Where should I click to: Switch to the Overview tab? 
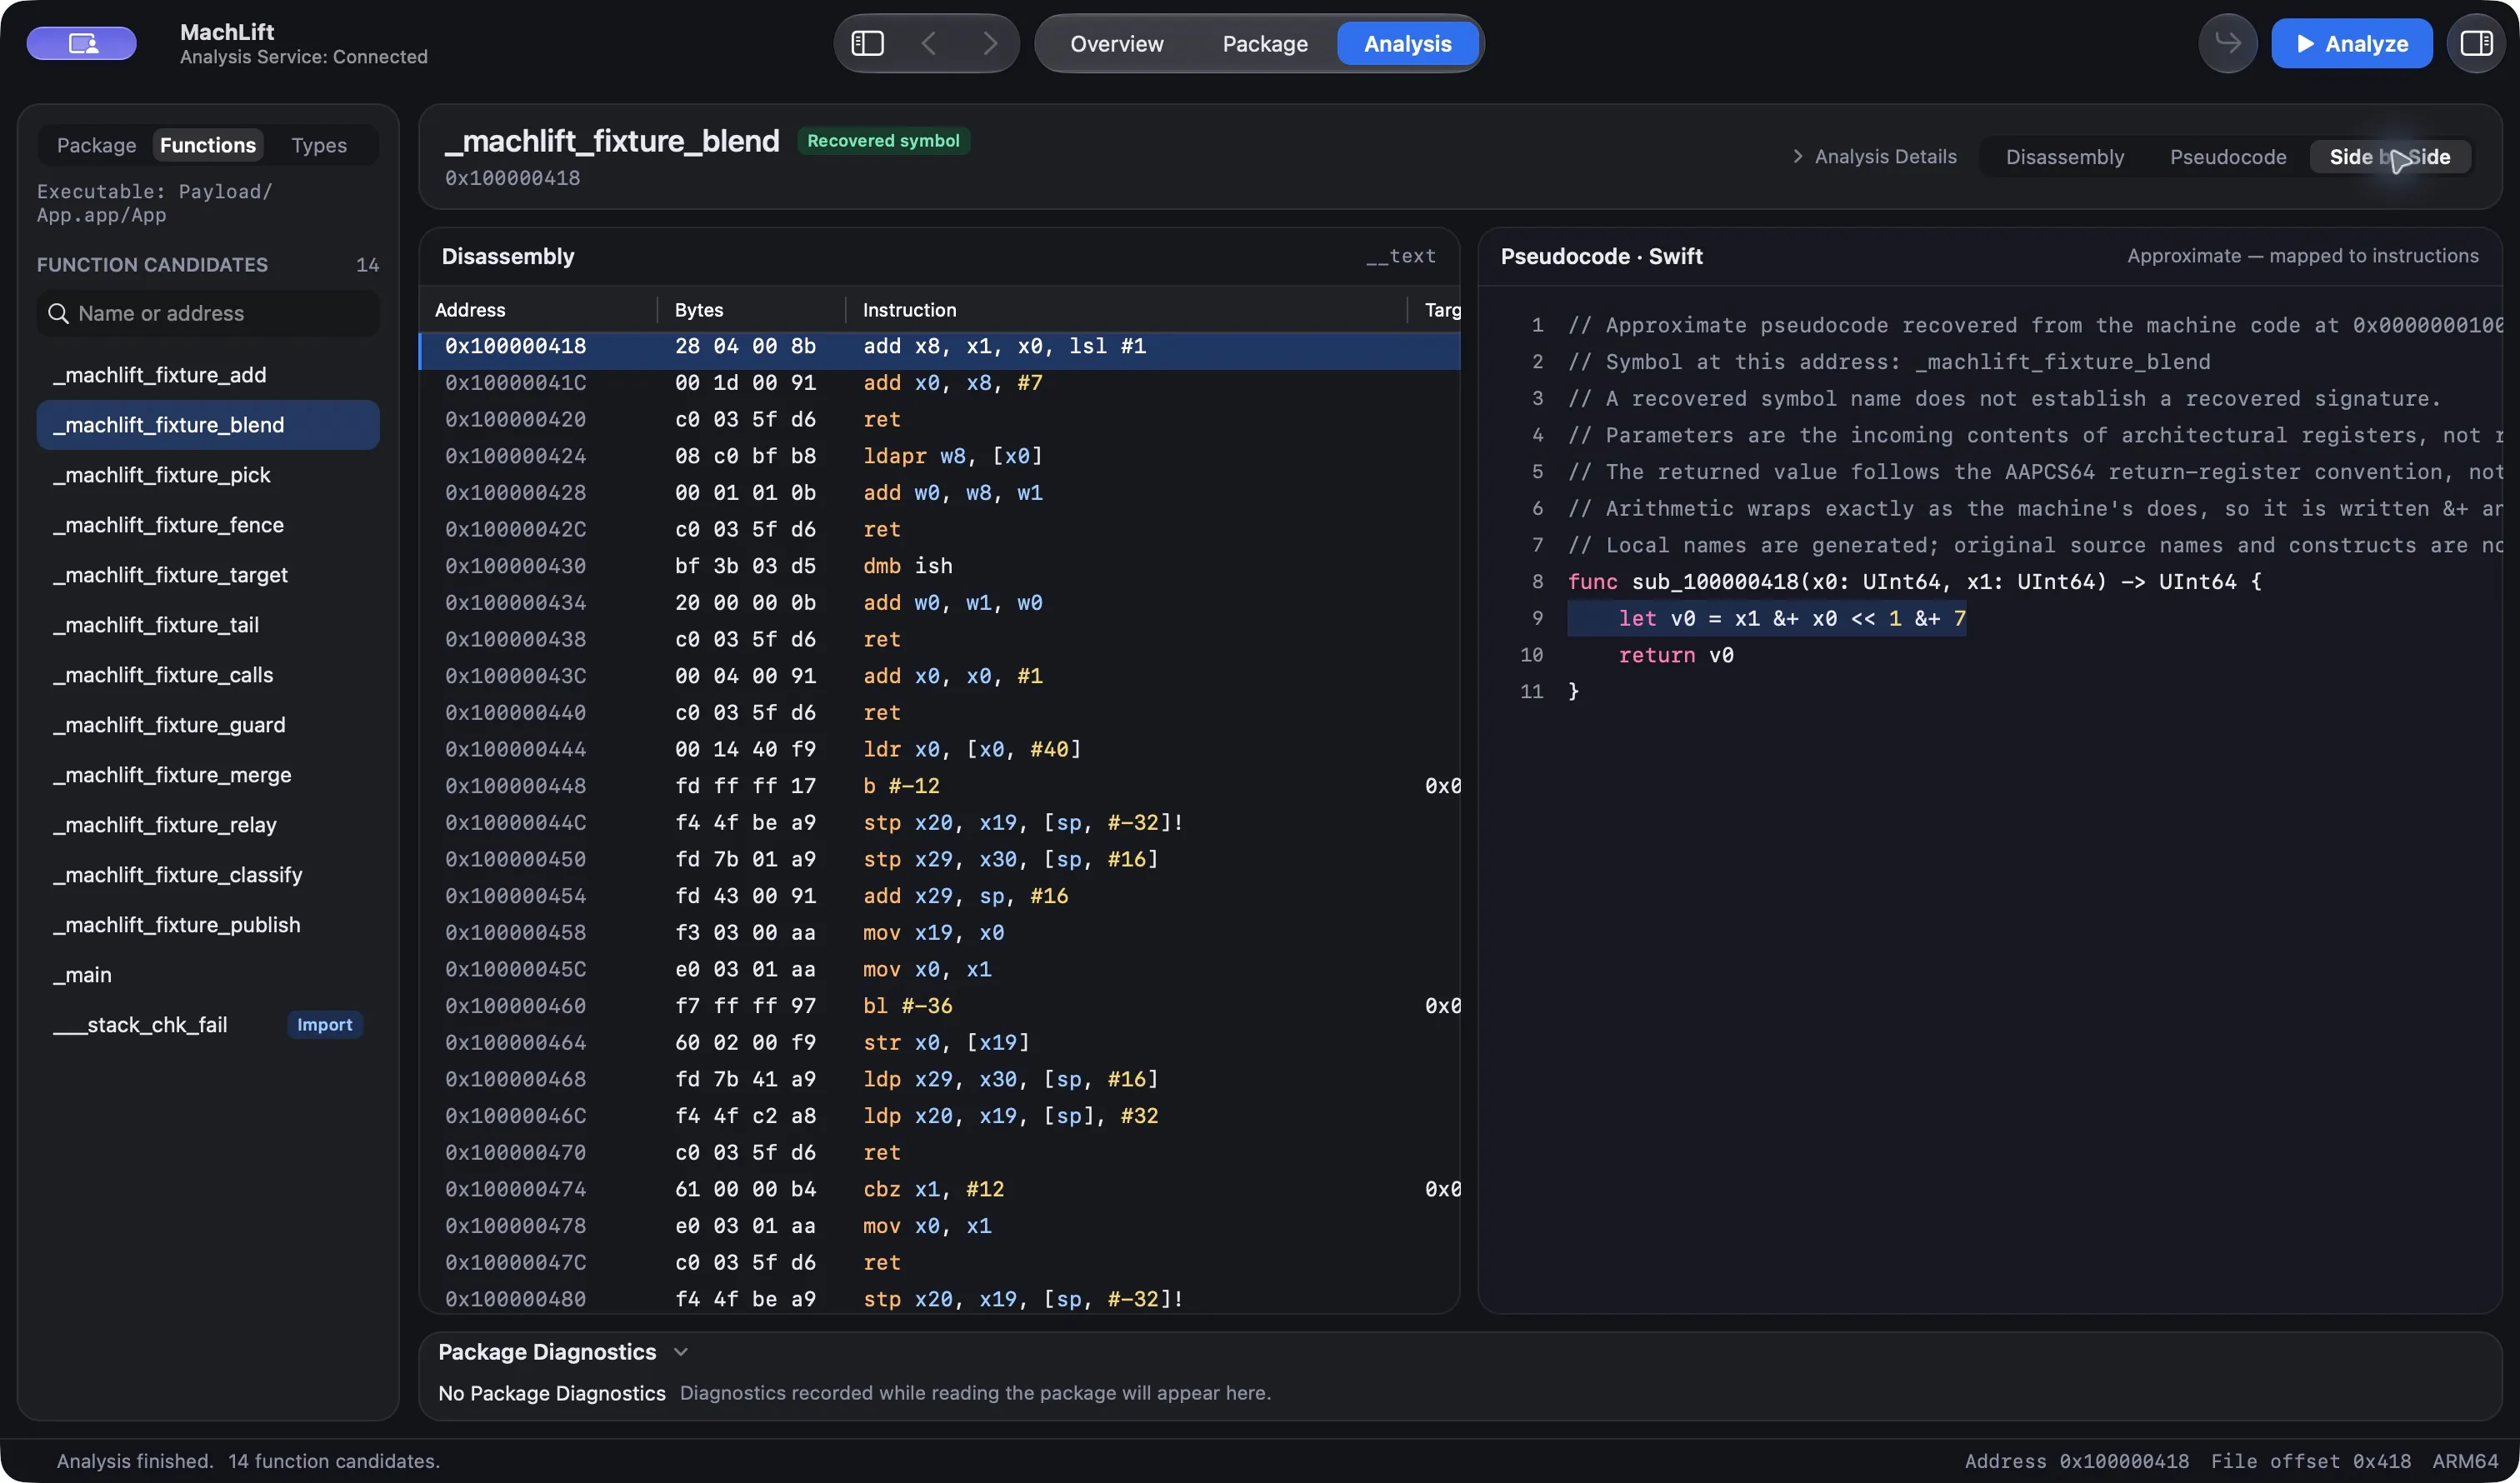(1116, 43)
